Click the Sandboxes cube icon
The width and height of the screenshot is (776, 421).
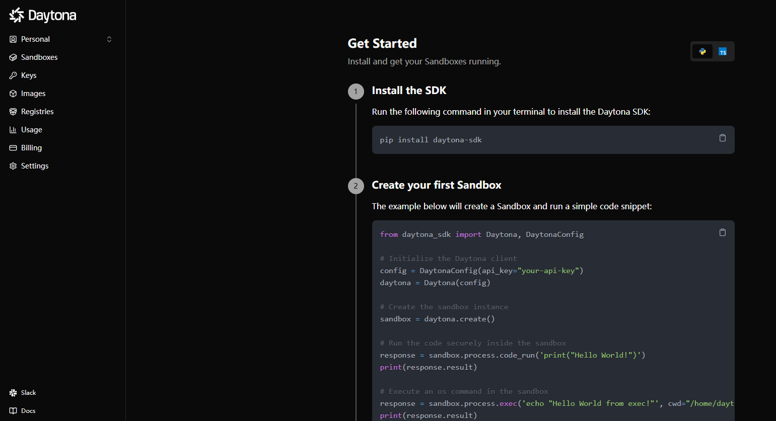point(13,57)
